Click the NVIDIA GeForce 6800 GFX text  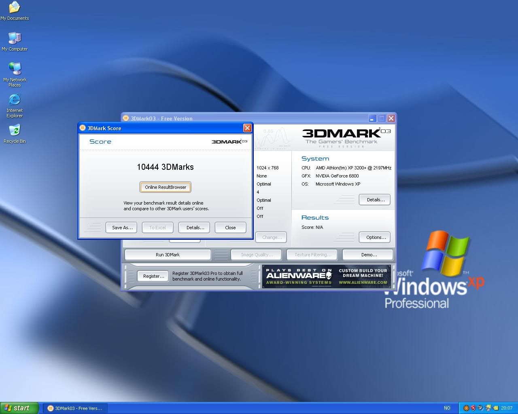pos(337,176)
